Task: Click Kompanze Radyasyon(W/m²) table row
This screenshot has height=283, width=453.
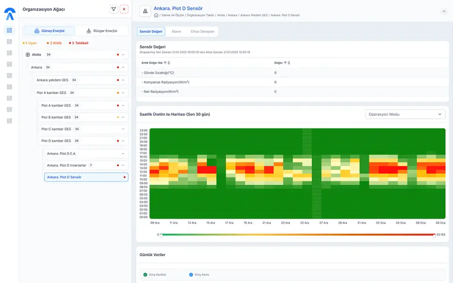Action: tap(292, 82)
